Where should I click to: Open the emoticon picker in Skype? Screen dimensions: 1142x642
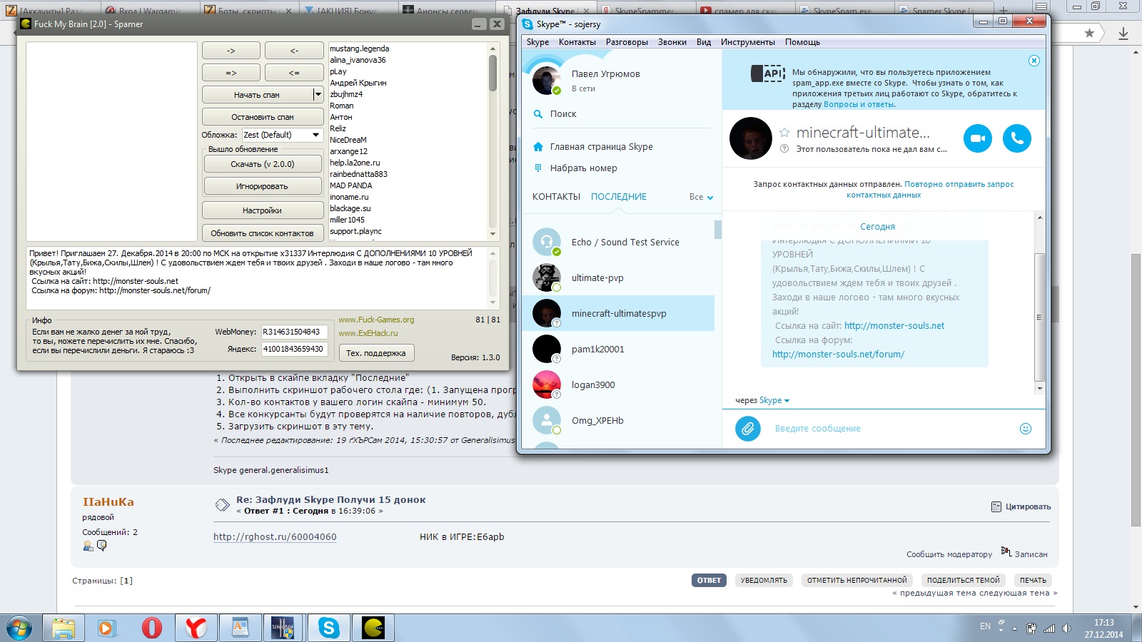click(1026, 429)
